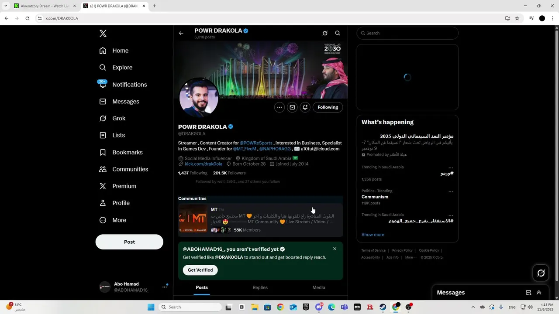559x314 pixels.
Task: Open Premium in sidebar
Action: [118, 186]
